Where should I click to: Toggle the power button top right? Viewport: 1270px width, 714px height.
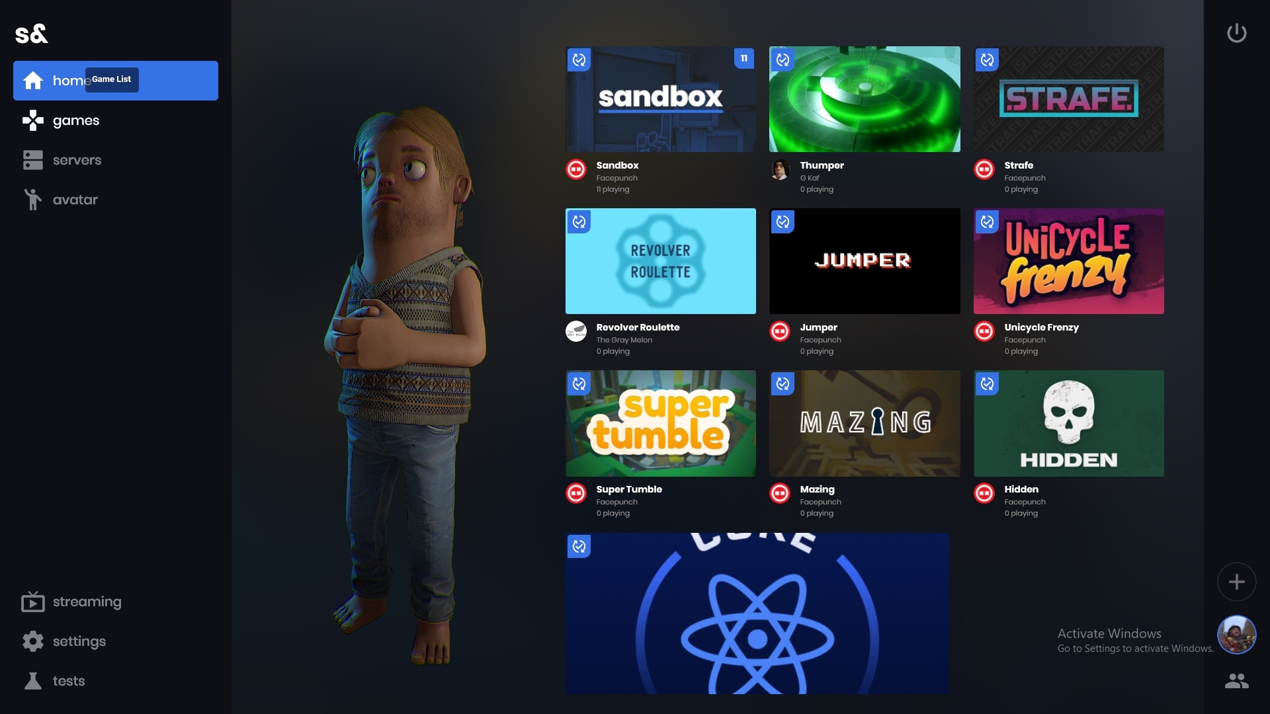click(x=1237, y=32)
